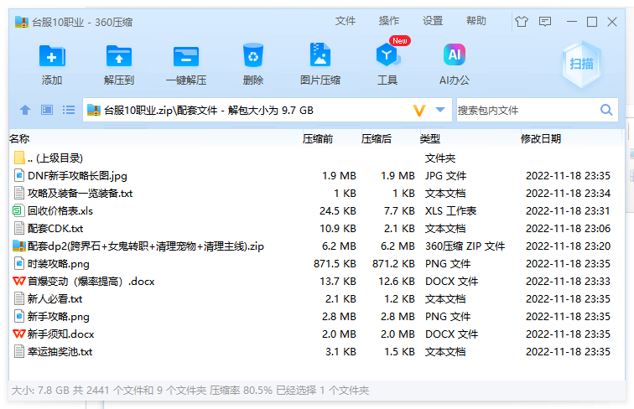This screenshot has width=634, height=409.
Task: Click the JPG 文件 type cell
Action: 445,176
